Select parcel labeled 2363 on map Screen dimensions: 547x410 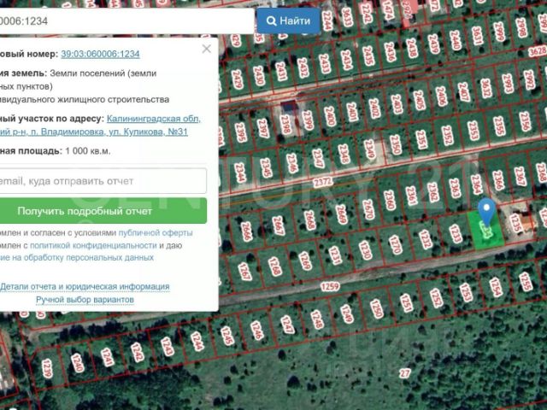pos(456,188)
